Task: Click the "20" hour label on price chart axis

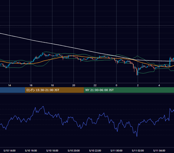Action: click(x=74, y=85)
